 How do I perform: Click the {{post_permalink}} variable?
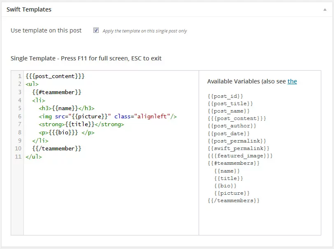pyautogui.click(x=237, y=141)
